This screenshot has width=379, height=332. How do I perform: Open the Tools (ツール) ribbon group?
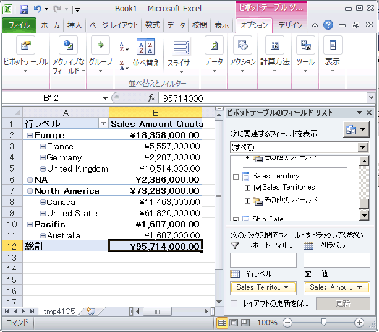[x=306, y=55]
